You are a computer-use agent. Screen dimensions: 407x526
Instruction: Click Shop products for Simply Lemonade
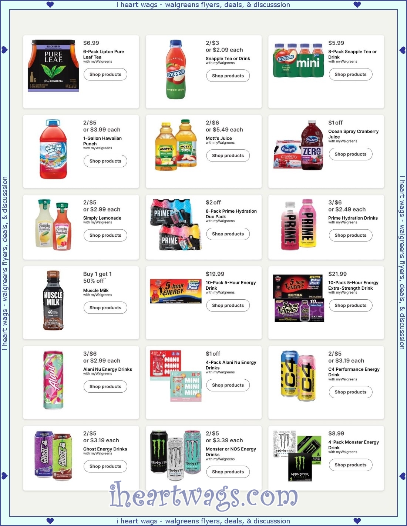[x=105, y=235]
